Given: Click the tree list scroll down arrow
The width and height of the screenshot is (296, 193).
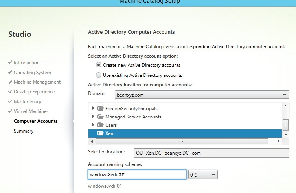Looking at the screenshot, I should pos(285,135).
